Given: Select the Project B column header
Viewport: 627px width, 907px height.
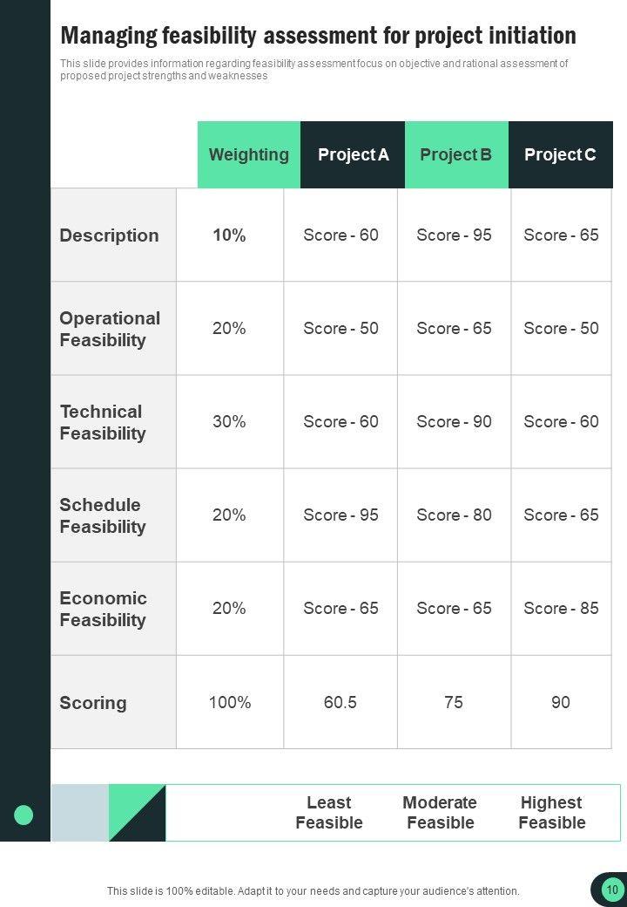Looking at the screenshot, I should [x=456, y=155].
